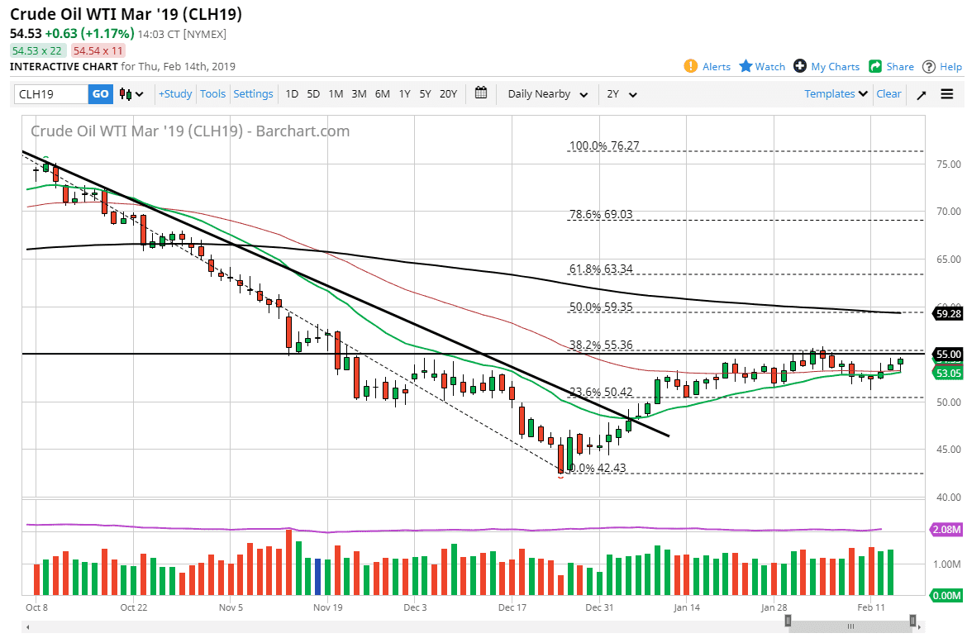Viewport: 967px width, 638px height.
Task: Click the Watch star icon
Action: tap(745, 66)
